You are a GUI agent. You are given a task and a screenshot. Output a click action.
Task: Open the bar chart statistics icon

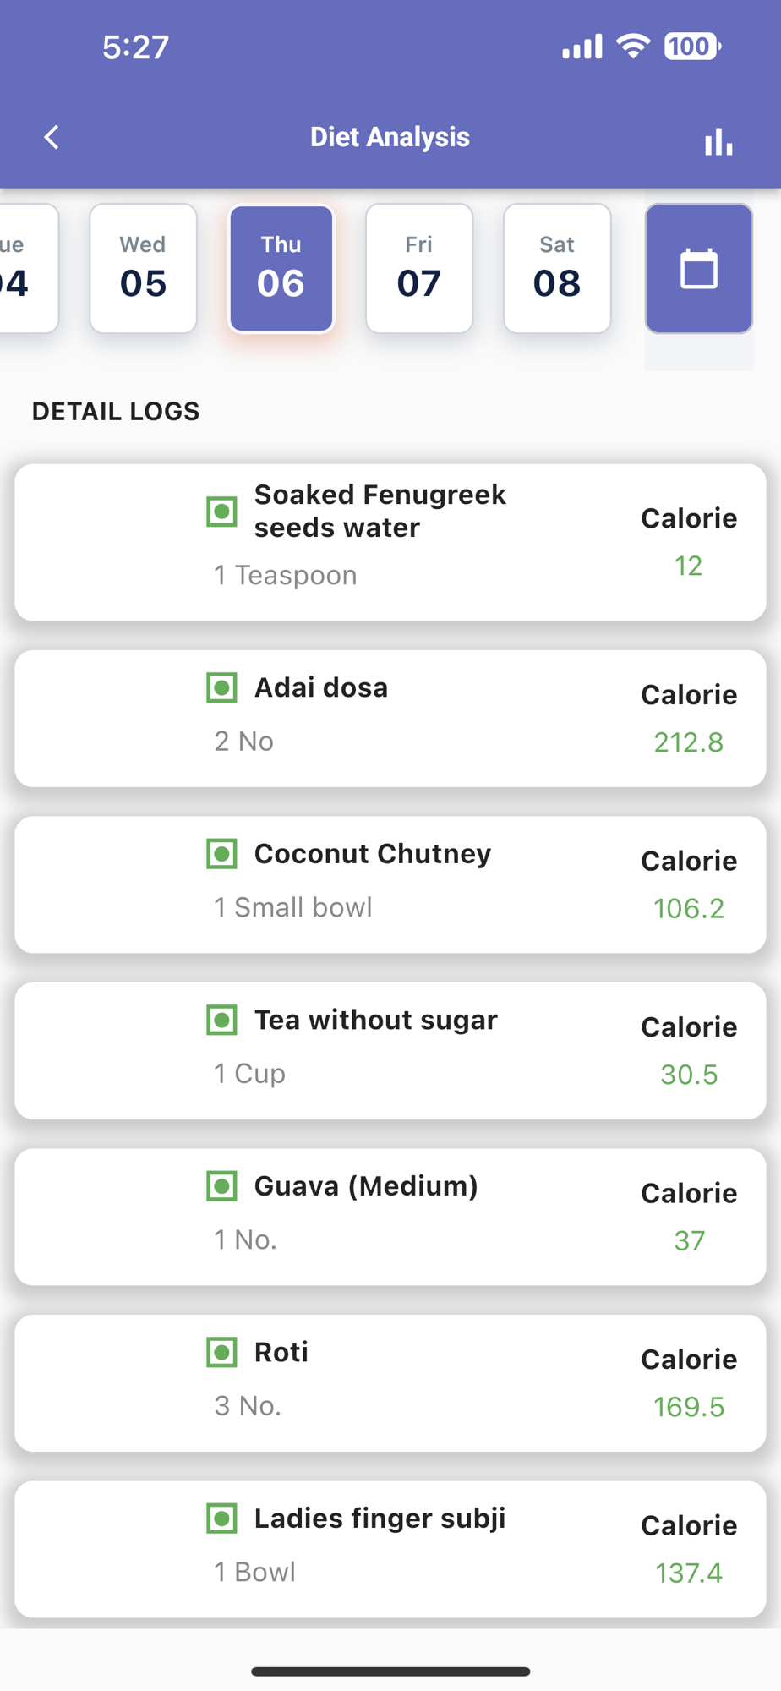[x=718, y=142]
